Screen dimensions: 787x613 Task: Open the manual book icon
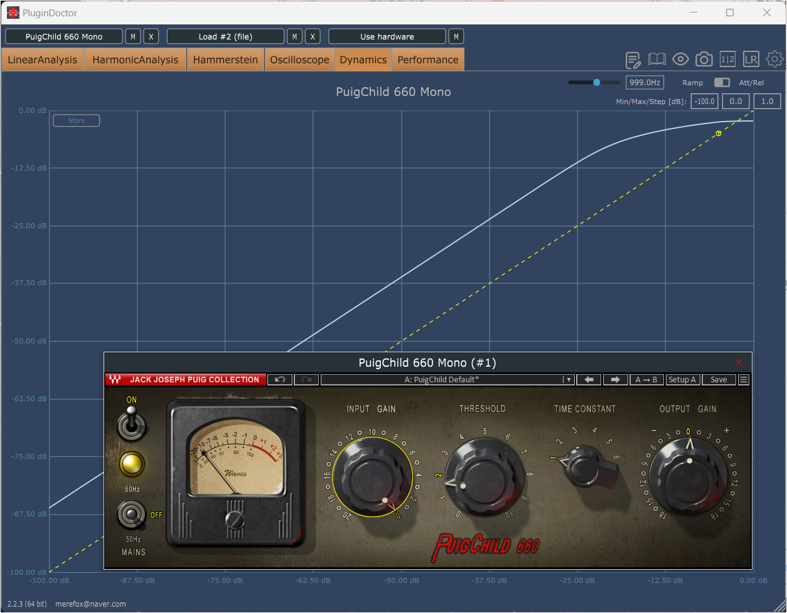(657, 60)
